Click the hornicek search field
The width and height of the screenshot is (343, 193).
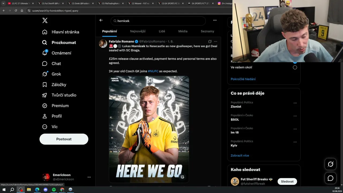click(158, 21)
